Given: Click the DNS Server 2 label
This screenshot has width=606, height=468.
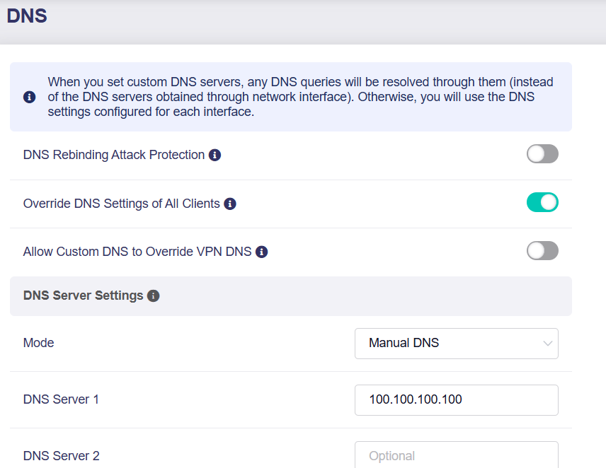Looking at the screenshot, I should click(61, 456).
